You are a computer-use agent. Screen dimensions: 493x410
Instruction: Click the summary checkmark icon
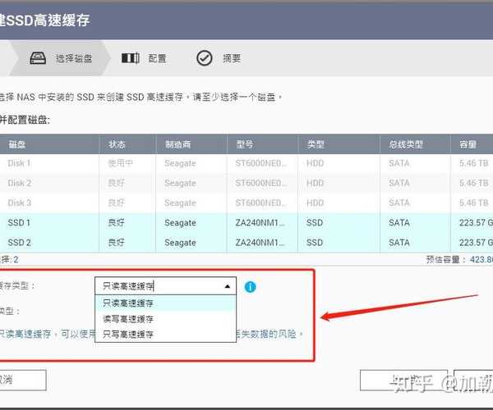click(205, 58)
